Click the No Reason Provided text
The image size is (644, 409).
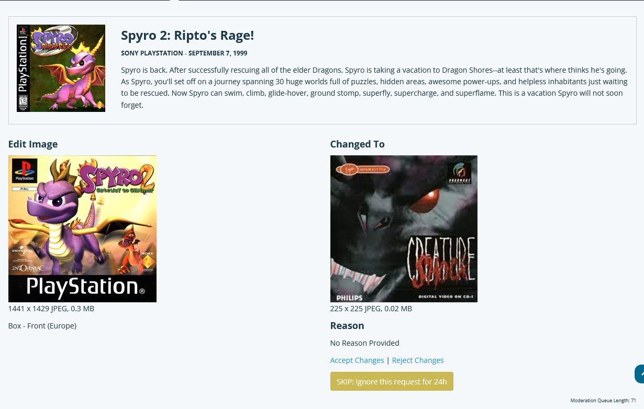pos(365,343)
